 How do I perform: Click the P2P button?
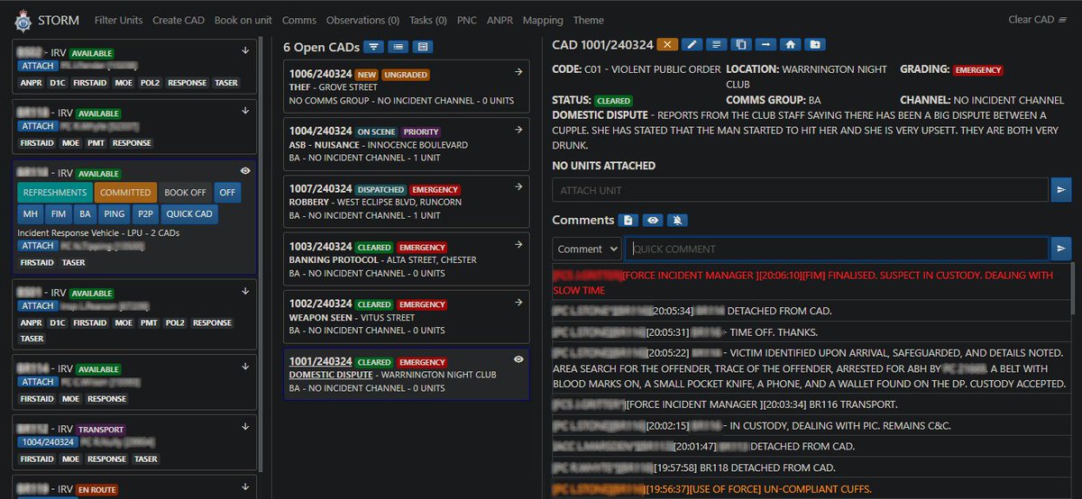(144, 214)
